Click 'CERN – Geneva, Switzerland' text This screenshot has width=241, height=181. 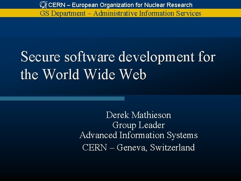pos(139,147)
